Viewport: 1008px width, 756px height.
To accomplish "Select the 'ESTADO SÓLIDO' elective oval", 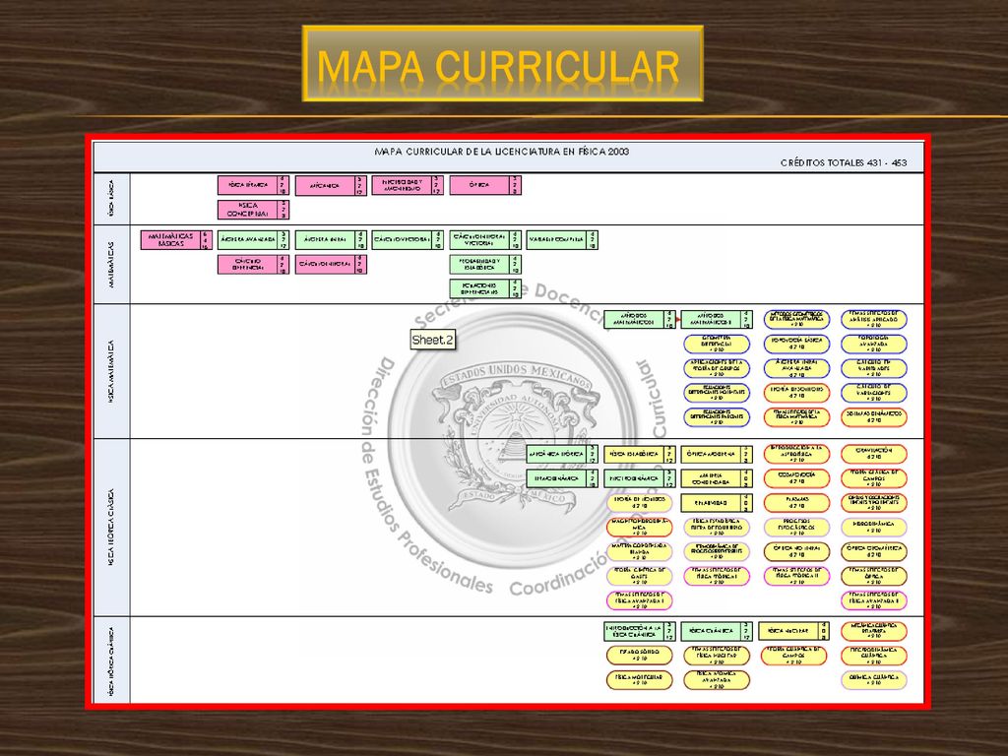I will click(639, 656).
